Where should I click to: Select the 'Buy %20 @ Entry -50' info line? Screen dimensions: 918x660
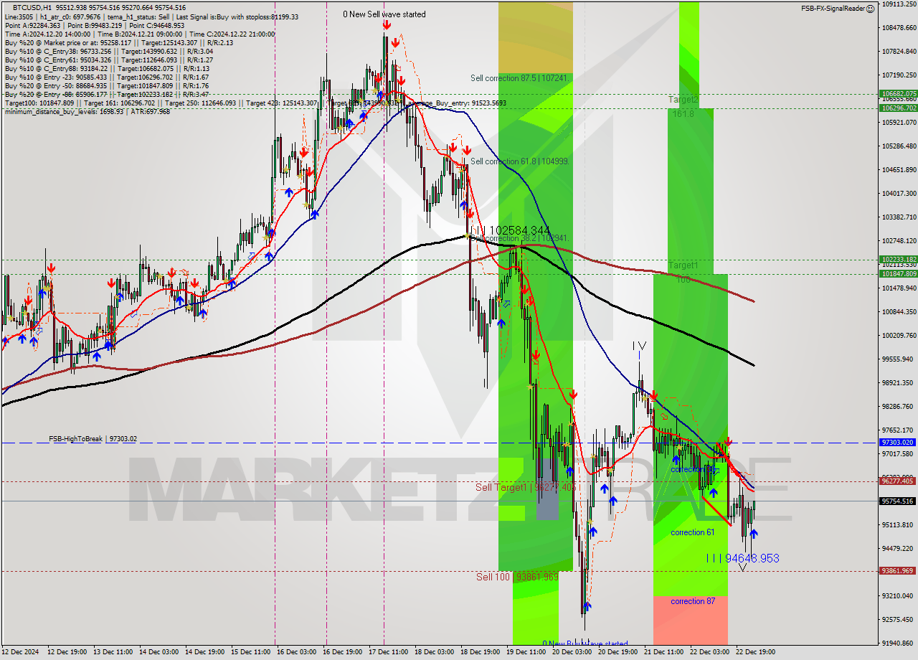point(107,85)
